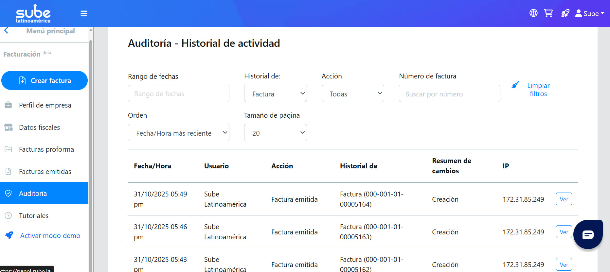Click the Sube latinoamérica logo
Viewport: 610px width, 272px height.
(33, 13)
